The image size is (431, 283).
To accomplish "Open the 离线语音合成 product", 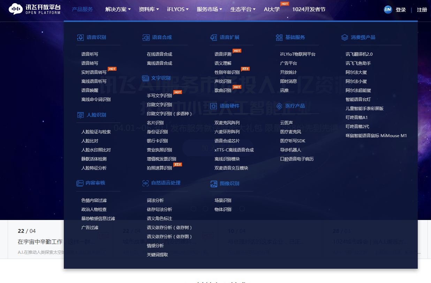I will tap(159, 63).
